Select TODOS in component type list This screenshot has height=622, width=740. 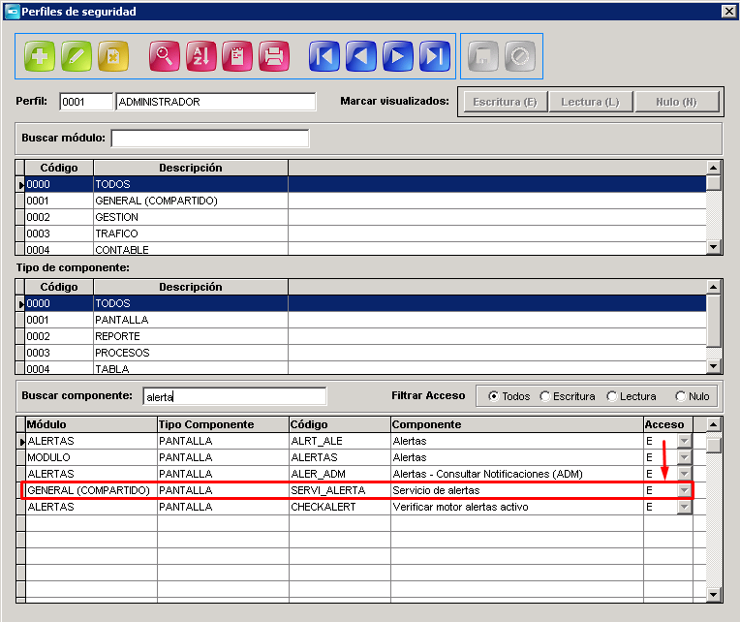tap(366, 303)
